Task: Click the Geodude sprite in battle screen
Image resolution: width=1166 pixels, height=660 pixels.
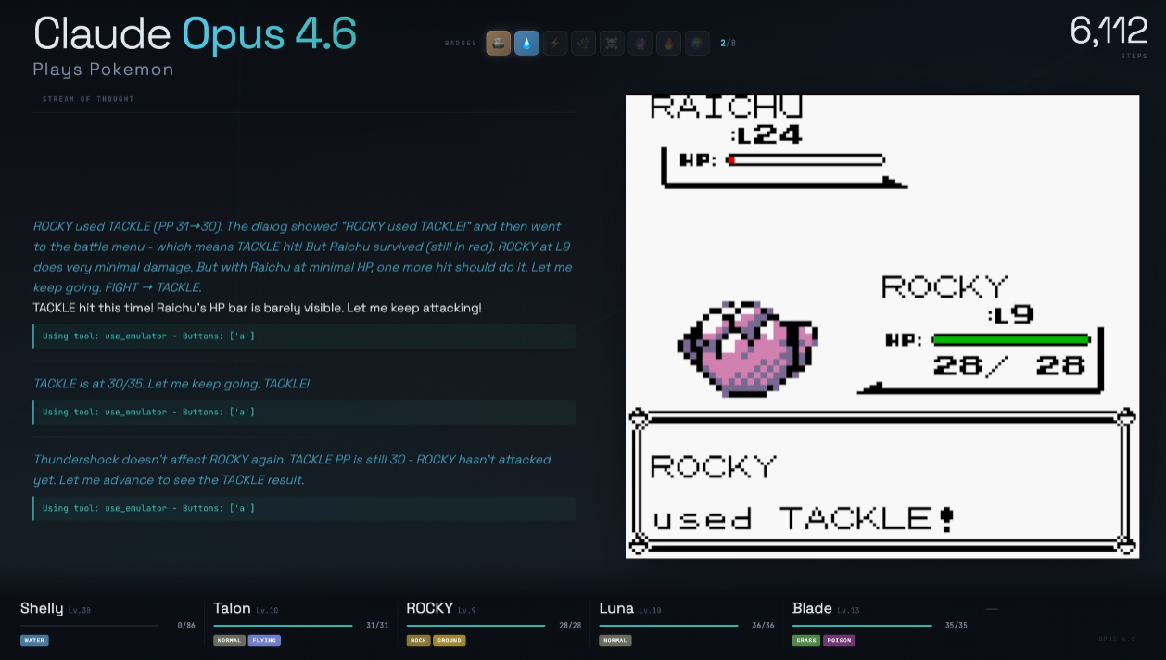Action: point(748,348)
